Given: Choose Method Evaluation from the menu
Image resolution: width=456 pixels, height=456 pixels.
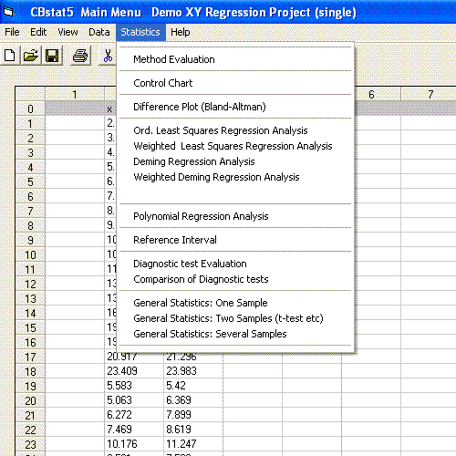Looking at the screenshot, I should [235, 59].
